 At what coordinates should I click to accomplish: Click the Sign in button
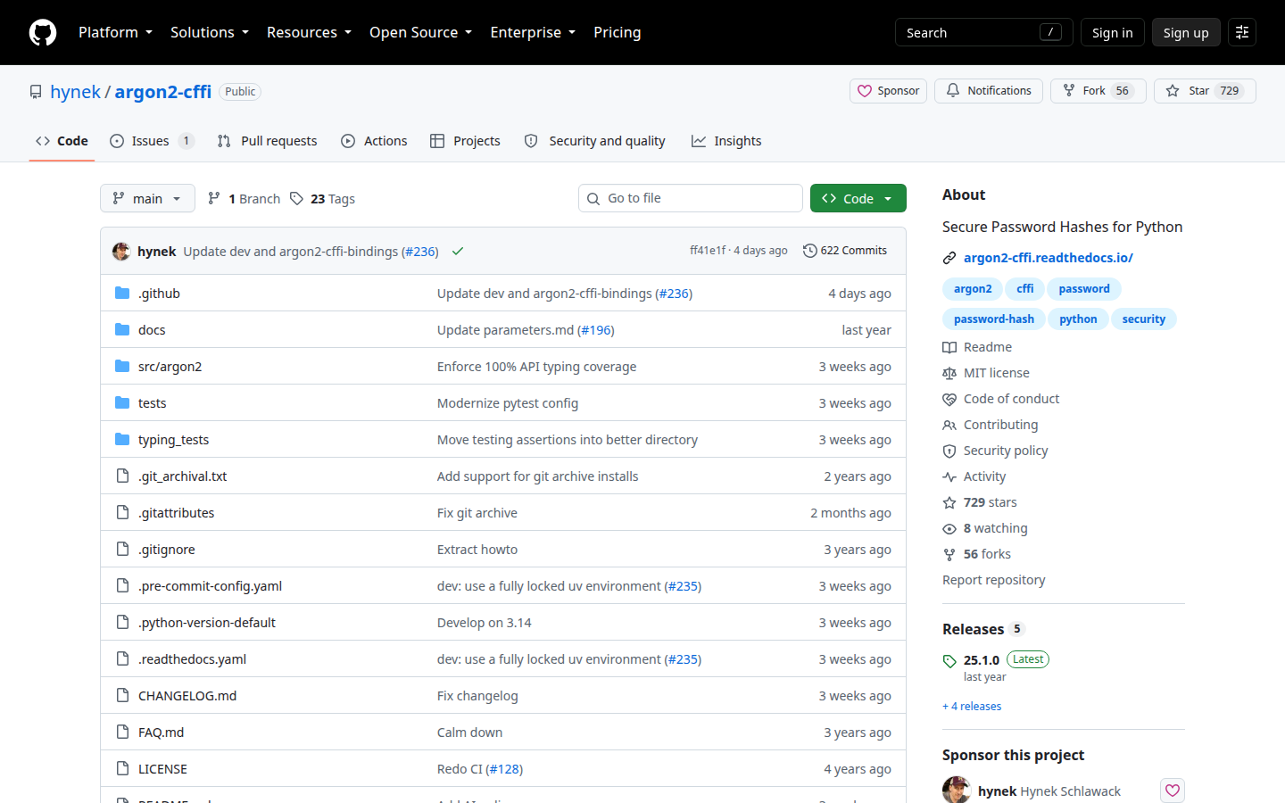coord(1112,32)
